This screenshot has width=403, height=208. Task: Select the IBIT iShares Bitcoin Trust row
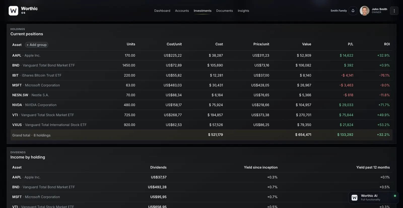[x=201, y=75]
